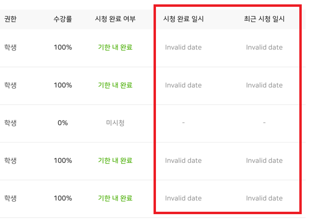Click first row's 시청 완료 일시 Invalid date

(184, 47)
